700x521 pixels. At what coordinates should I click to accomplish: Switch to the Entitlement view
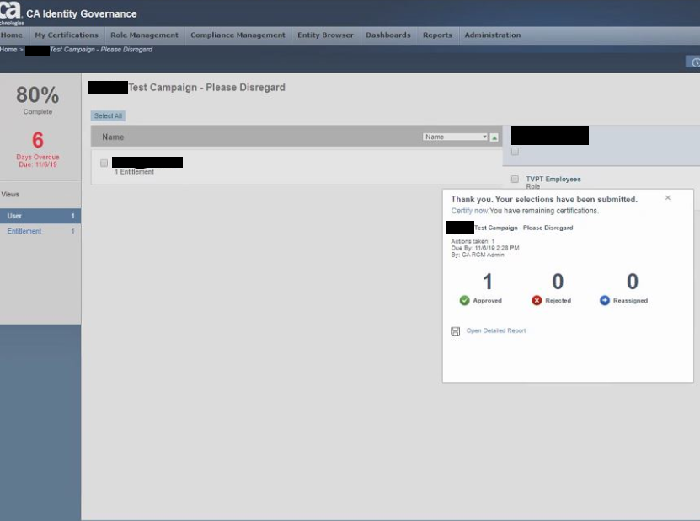click(24, 231)
